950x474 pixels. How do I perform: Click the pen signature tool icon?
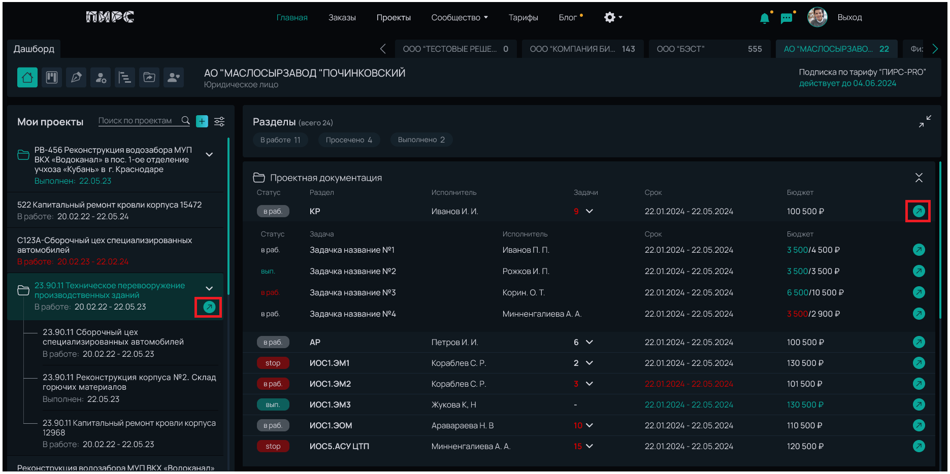(76, 78)
